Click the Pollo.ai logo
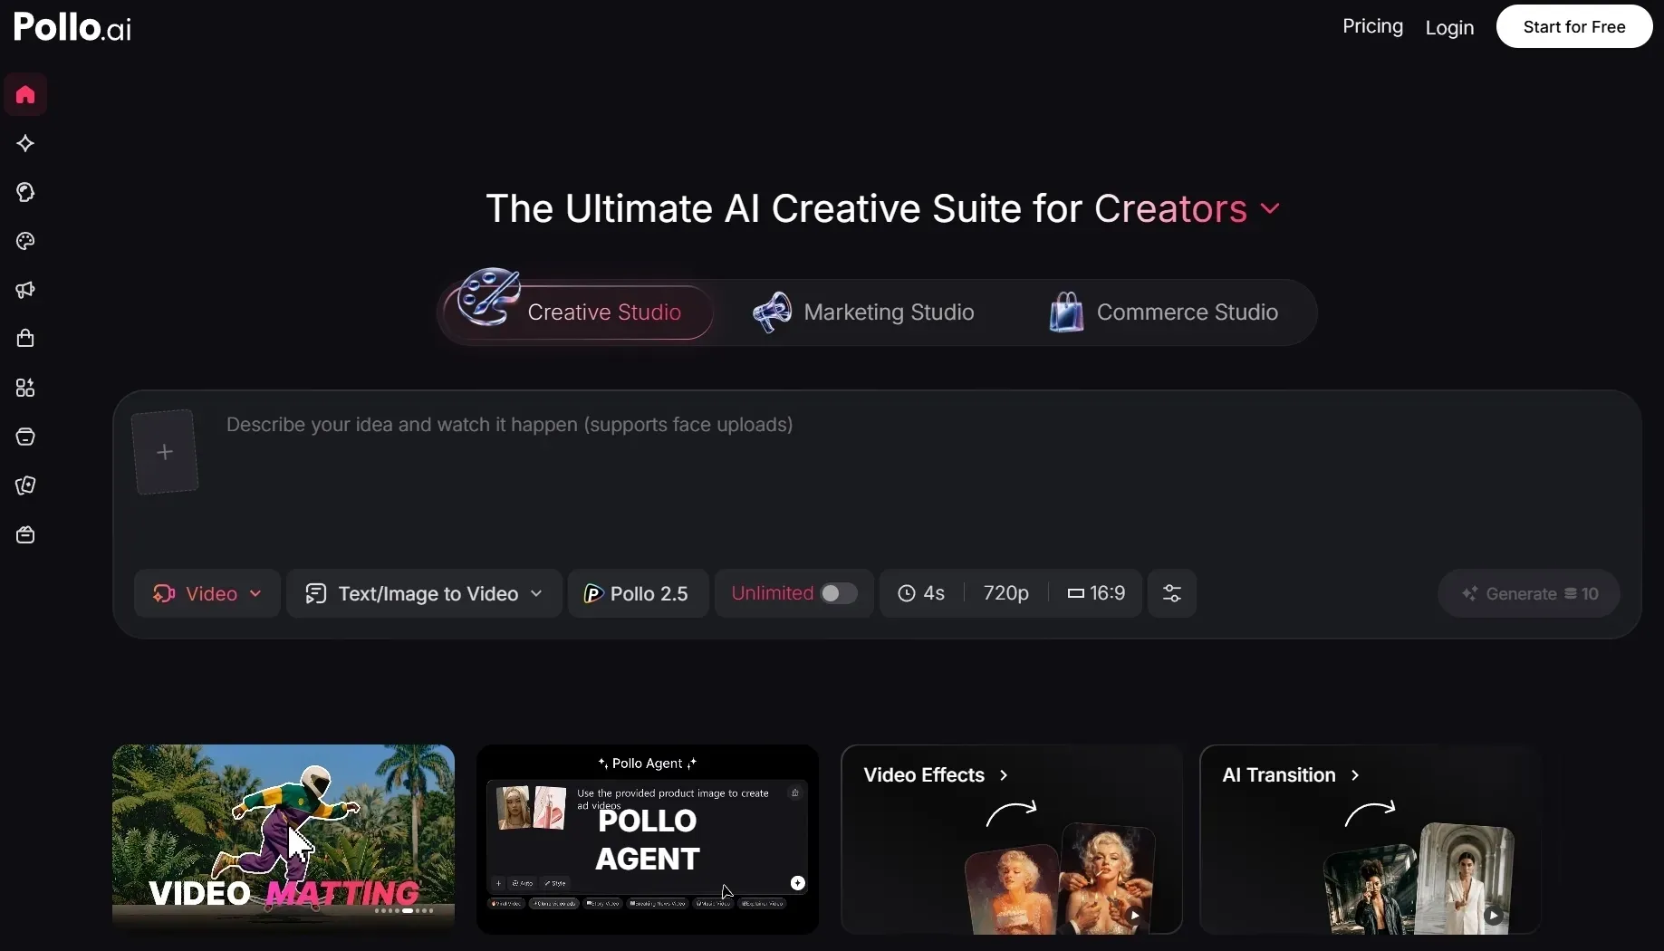Viewport: 1664px width, 951px height. coord(72,27)
